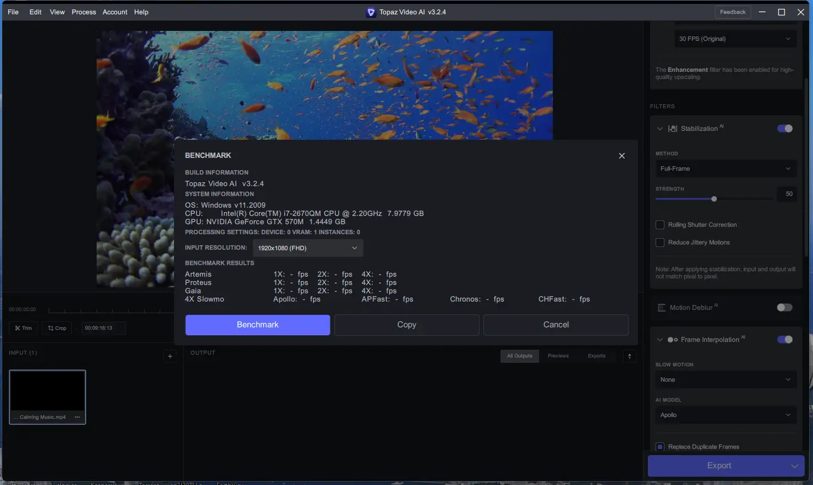This screenshot has height=485, width=813.
Task: Uncheck Replace Duplicate Frames
Action: (x=659, y=446)
